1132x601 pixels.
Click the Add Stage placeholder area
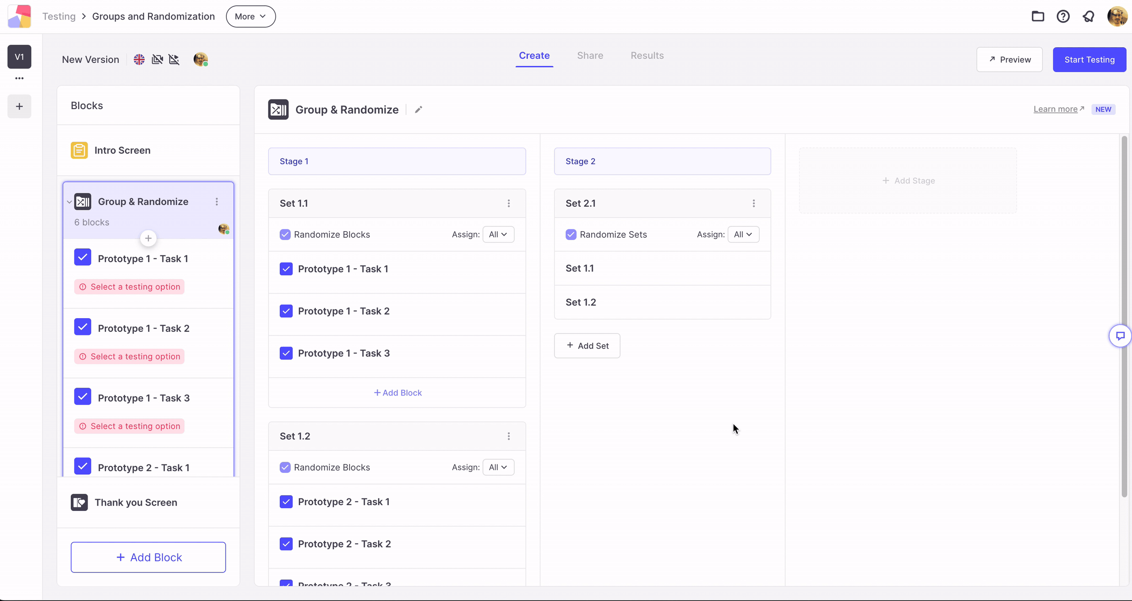[x=908, y=181]
